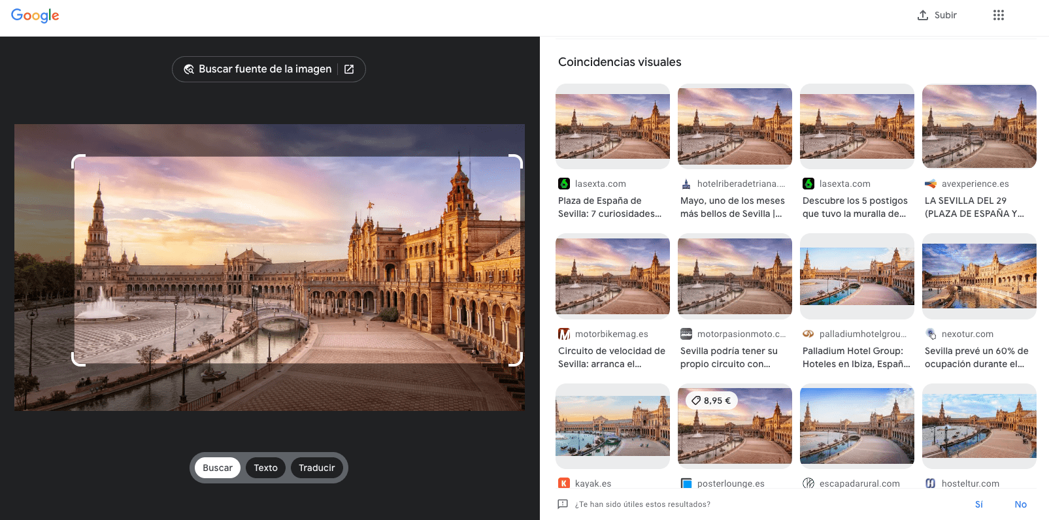Image resolution: width=1049 pixels, height=520 pixels.
Task: Click the top-left crop corner handle
Action: click(x=78, y=161)
